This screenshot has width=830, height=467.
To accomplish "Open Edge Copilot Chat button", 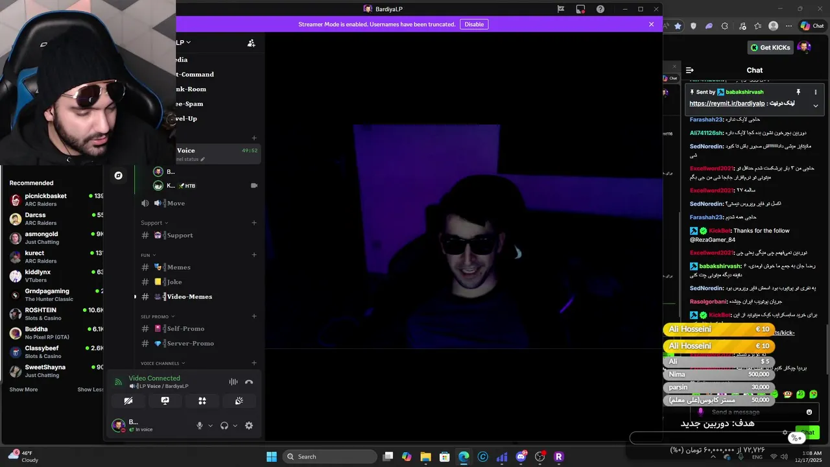I will [812, 26].
